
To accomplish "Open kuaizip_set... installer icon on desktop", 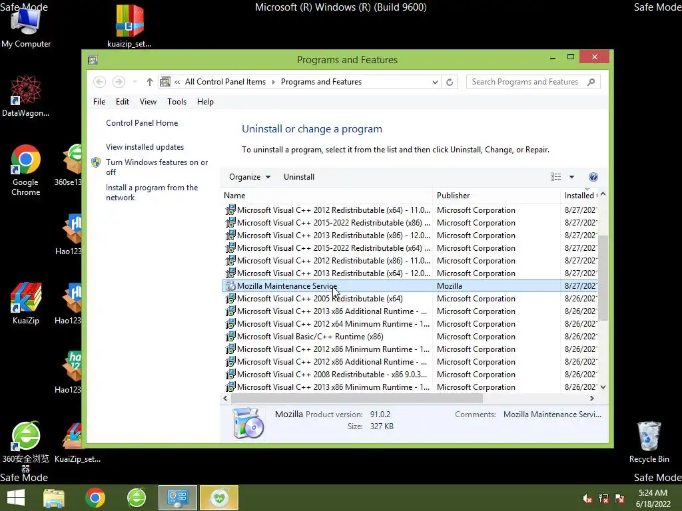I will [x=129, y=27].
